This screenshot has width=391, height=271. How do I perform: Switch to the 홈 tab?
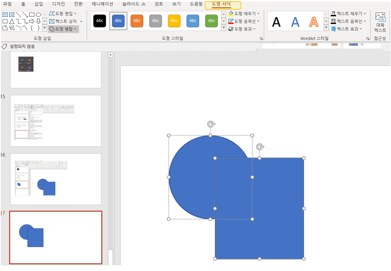tap(23, 4)
